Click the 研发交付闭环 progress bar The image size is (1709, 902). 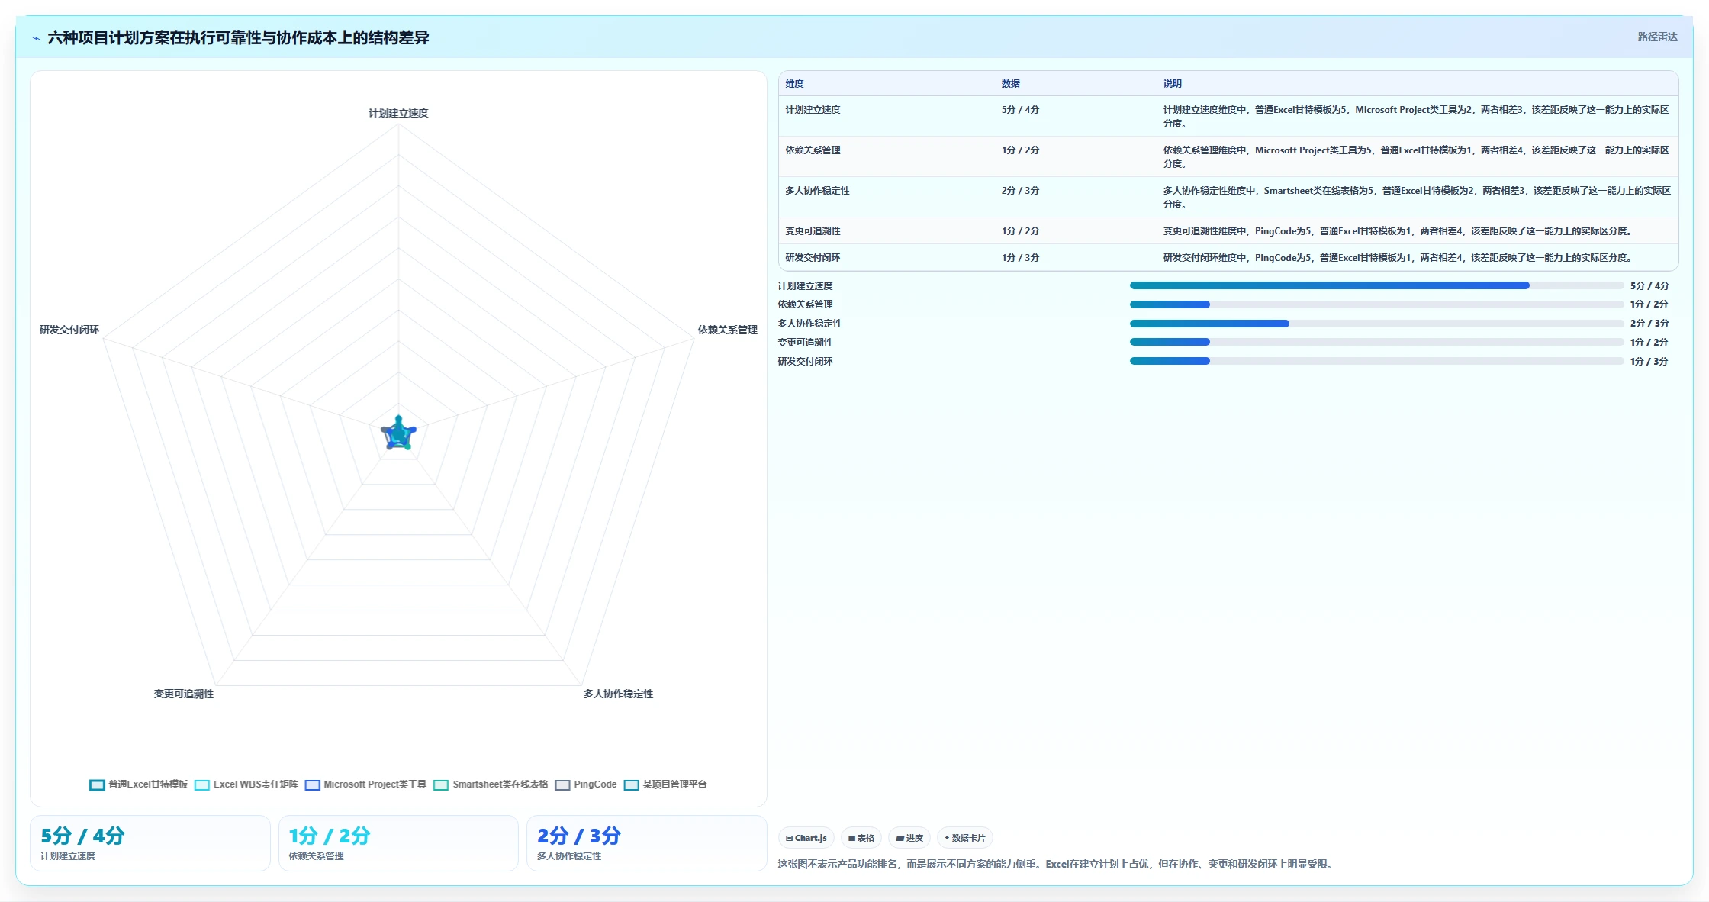coord(1376,361)
